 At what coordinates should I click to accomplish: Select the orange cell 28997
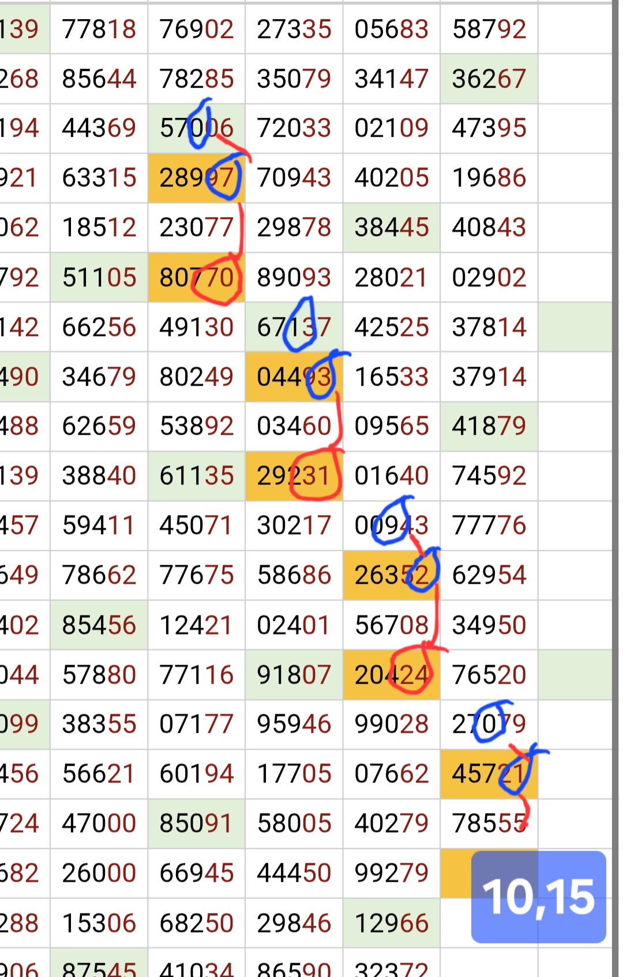click(x=196, y=178)
